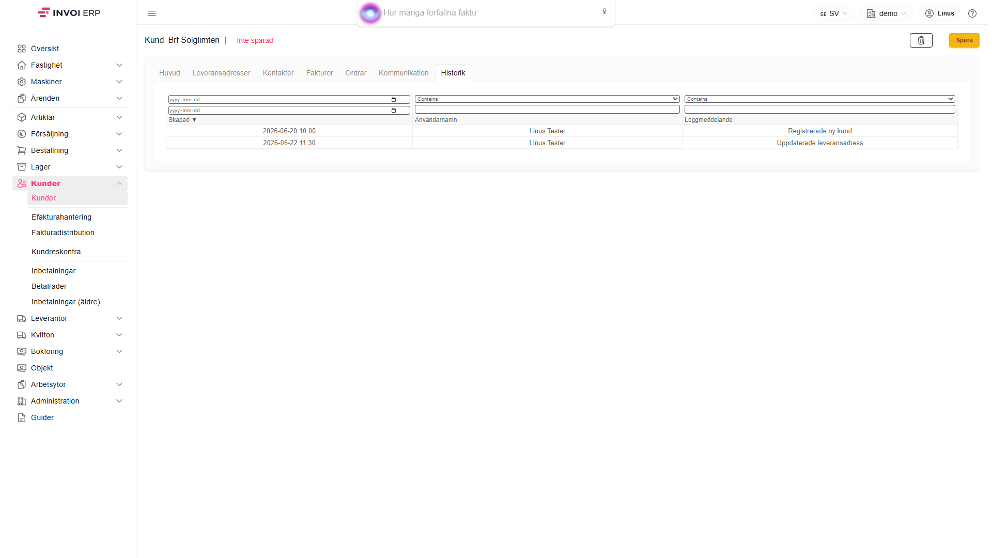Click the Maskiner gear icon
Image resolution: width=992 pixels, height=558 pixels.
pyautogui.click(x=22, y=82)
